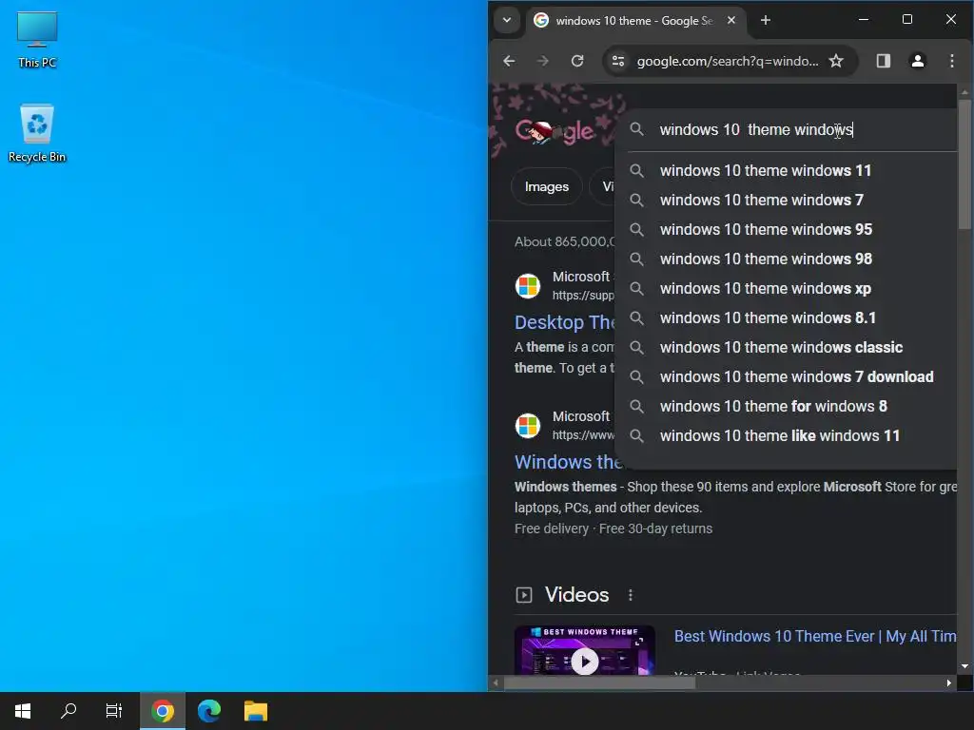Image resolution: width=974 pixels, height=730 pixels.
Task: Click the second Microsoft result favicon
Action: coord(528,426)
